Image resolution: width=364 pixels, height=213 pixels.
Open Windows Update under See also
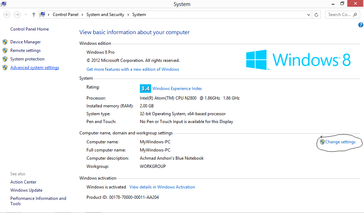tap(26, 190)
